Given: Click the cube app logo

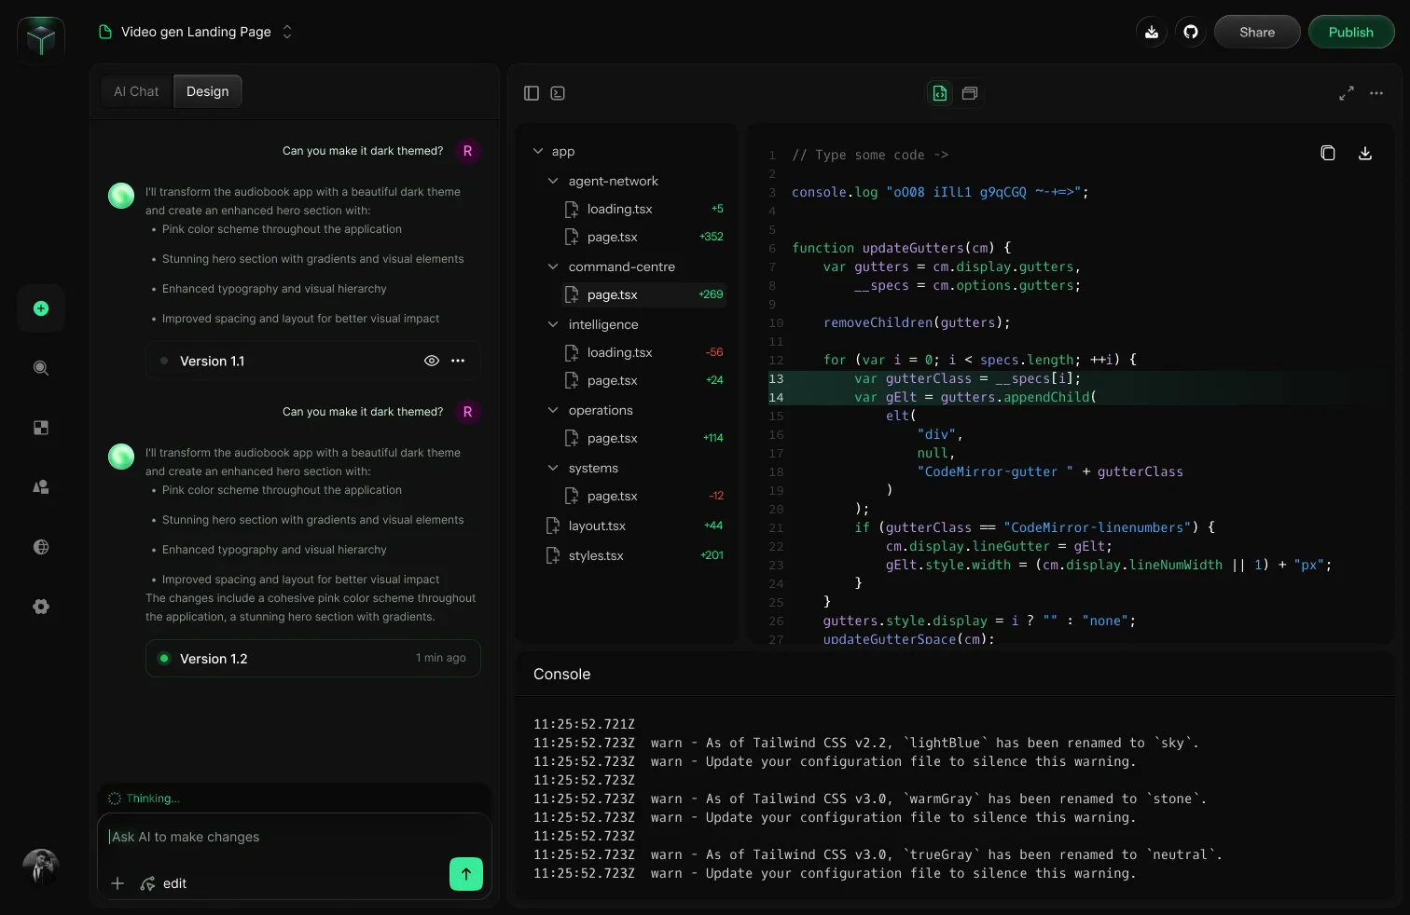Looking at the screenshot, I should (x=41, y=39).
